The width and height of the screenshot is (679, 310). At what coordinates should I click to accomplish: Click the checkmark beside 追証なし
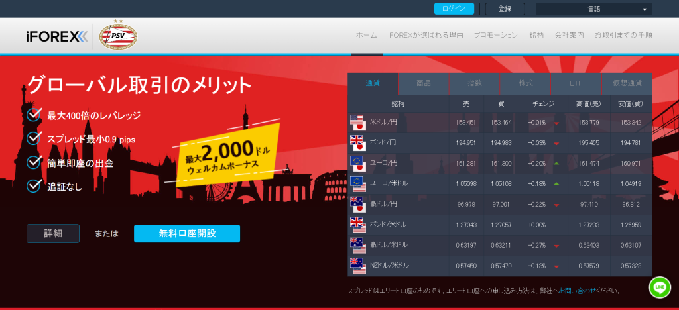click(34, 186)
